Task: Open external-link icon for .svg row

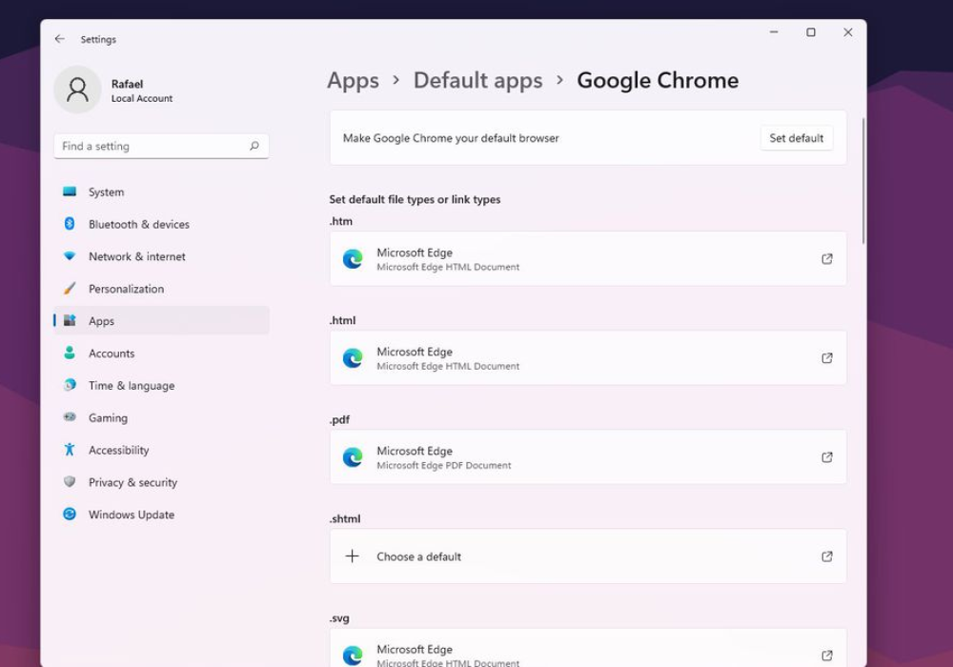Action: tap(826, 656)
